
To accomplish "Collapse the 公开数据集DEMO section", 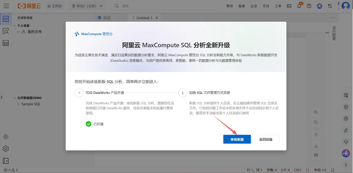I will click(15, 98).
